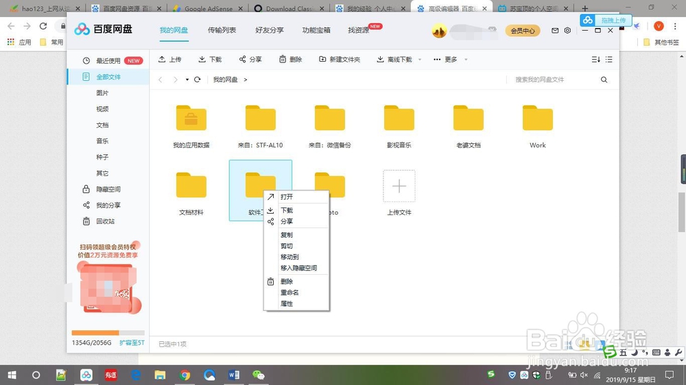
Task: Open WeChat from the taskbar
Action: [x=258, y=375]
